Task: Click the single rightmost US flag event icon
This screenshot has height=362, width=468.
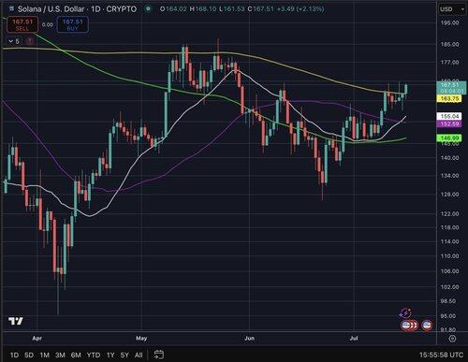Action: coord(427,326)
